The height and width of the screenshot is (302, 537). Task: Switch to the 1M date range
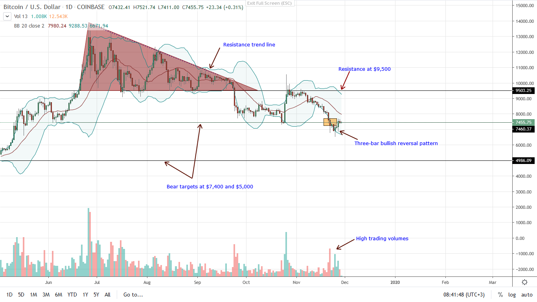point(33,295)
